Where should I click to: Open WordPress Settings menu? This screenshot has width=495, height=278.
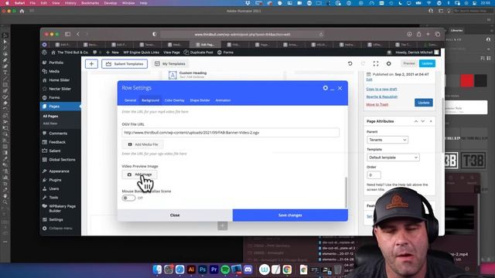coord(56,219)
